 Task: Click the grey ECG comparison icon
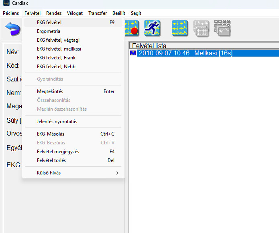tap(201, 28)
